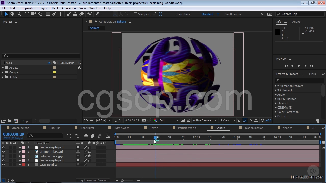Select the Zoom tool in toolbar

[x=19, y=14]
